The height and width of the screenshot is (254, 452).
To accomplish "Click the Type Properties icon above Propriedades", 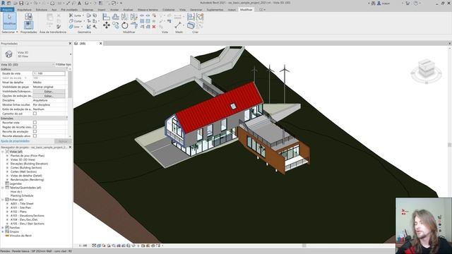I will pyautogui.click(x=28, y=16).
